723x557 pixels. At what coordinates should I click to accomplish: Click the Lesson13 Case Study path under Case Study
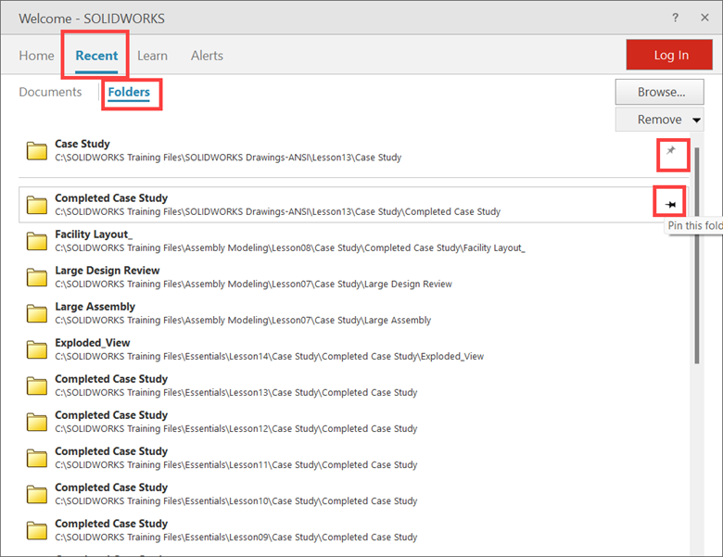[x=228, y=158]
